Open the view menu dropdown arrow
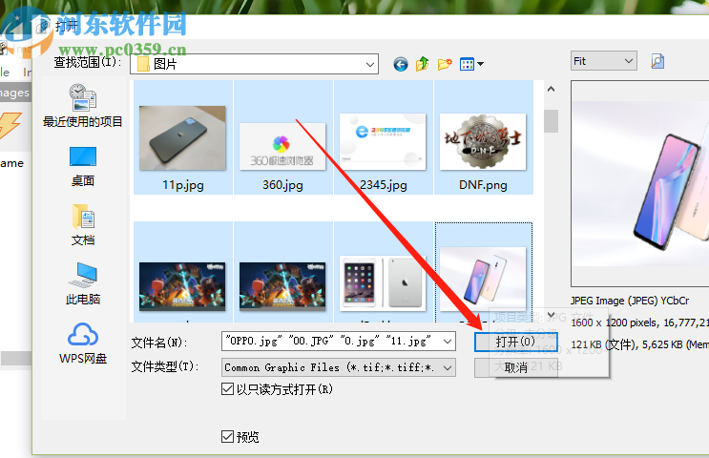The image size is (709, 458). pyautogui.click(x=480, y=64)
